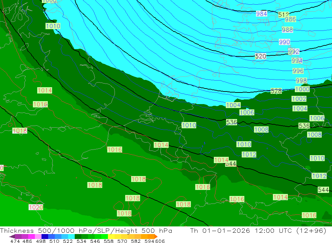Click the legend value 474

point(15,241)
